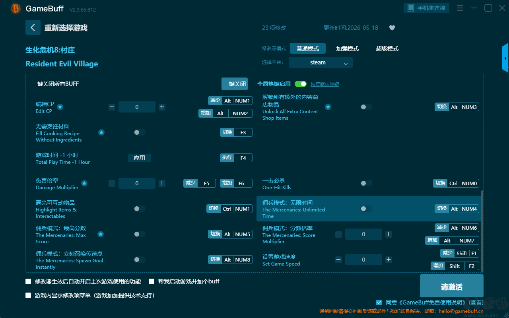Click the F6 增加 hotkey button

click(x=236, y=183)
